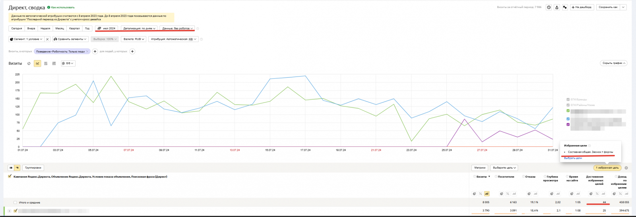Show Посетители column as percentages
Viewport: 636px width, 217px height.
point(508,194)
